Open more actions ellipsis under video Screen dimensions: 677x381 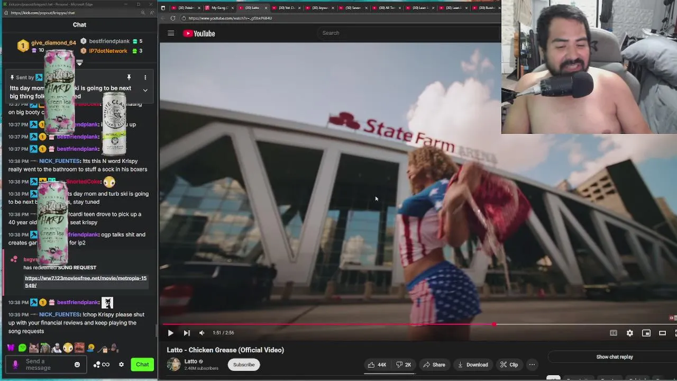(x=532, y=365)
